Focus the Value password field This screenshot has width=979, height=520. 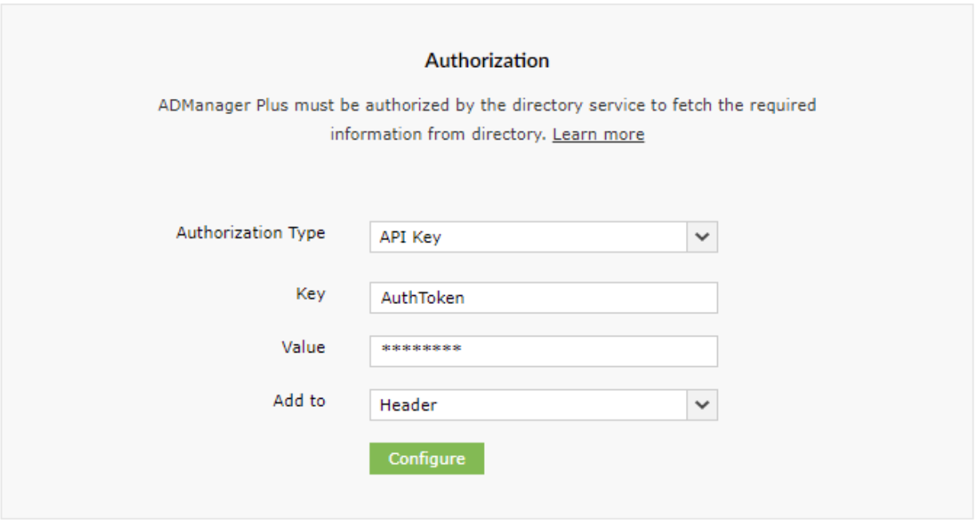[x=543, y=351]
